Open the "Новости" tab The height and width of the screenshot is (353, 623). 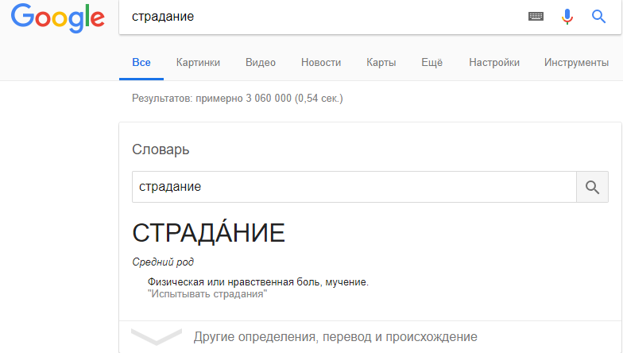(321, 63)
